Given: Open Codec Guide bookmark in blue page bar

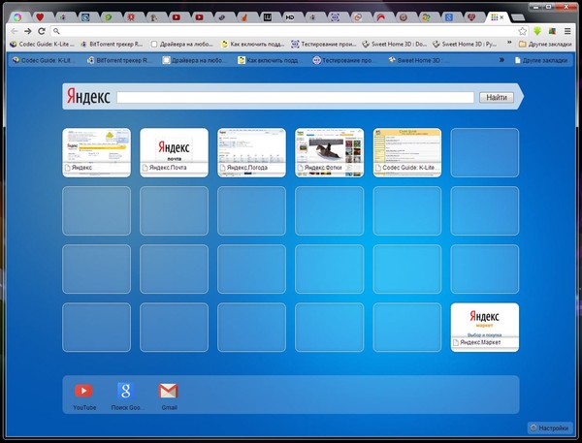Looking at the screenshot, I should (x=43, y=60).
